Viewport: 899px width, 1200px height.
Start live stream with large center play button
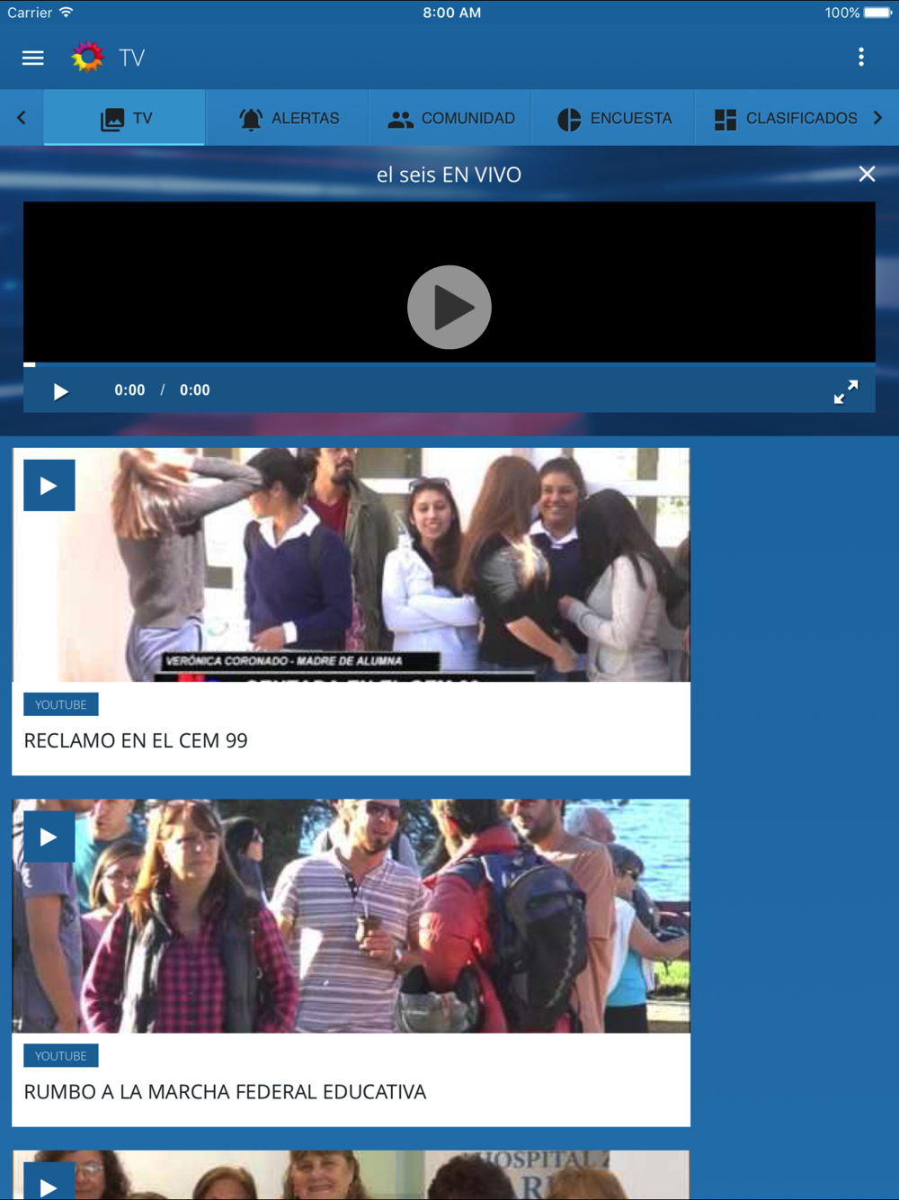[449, 307]
